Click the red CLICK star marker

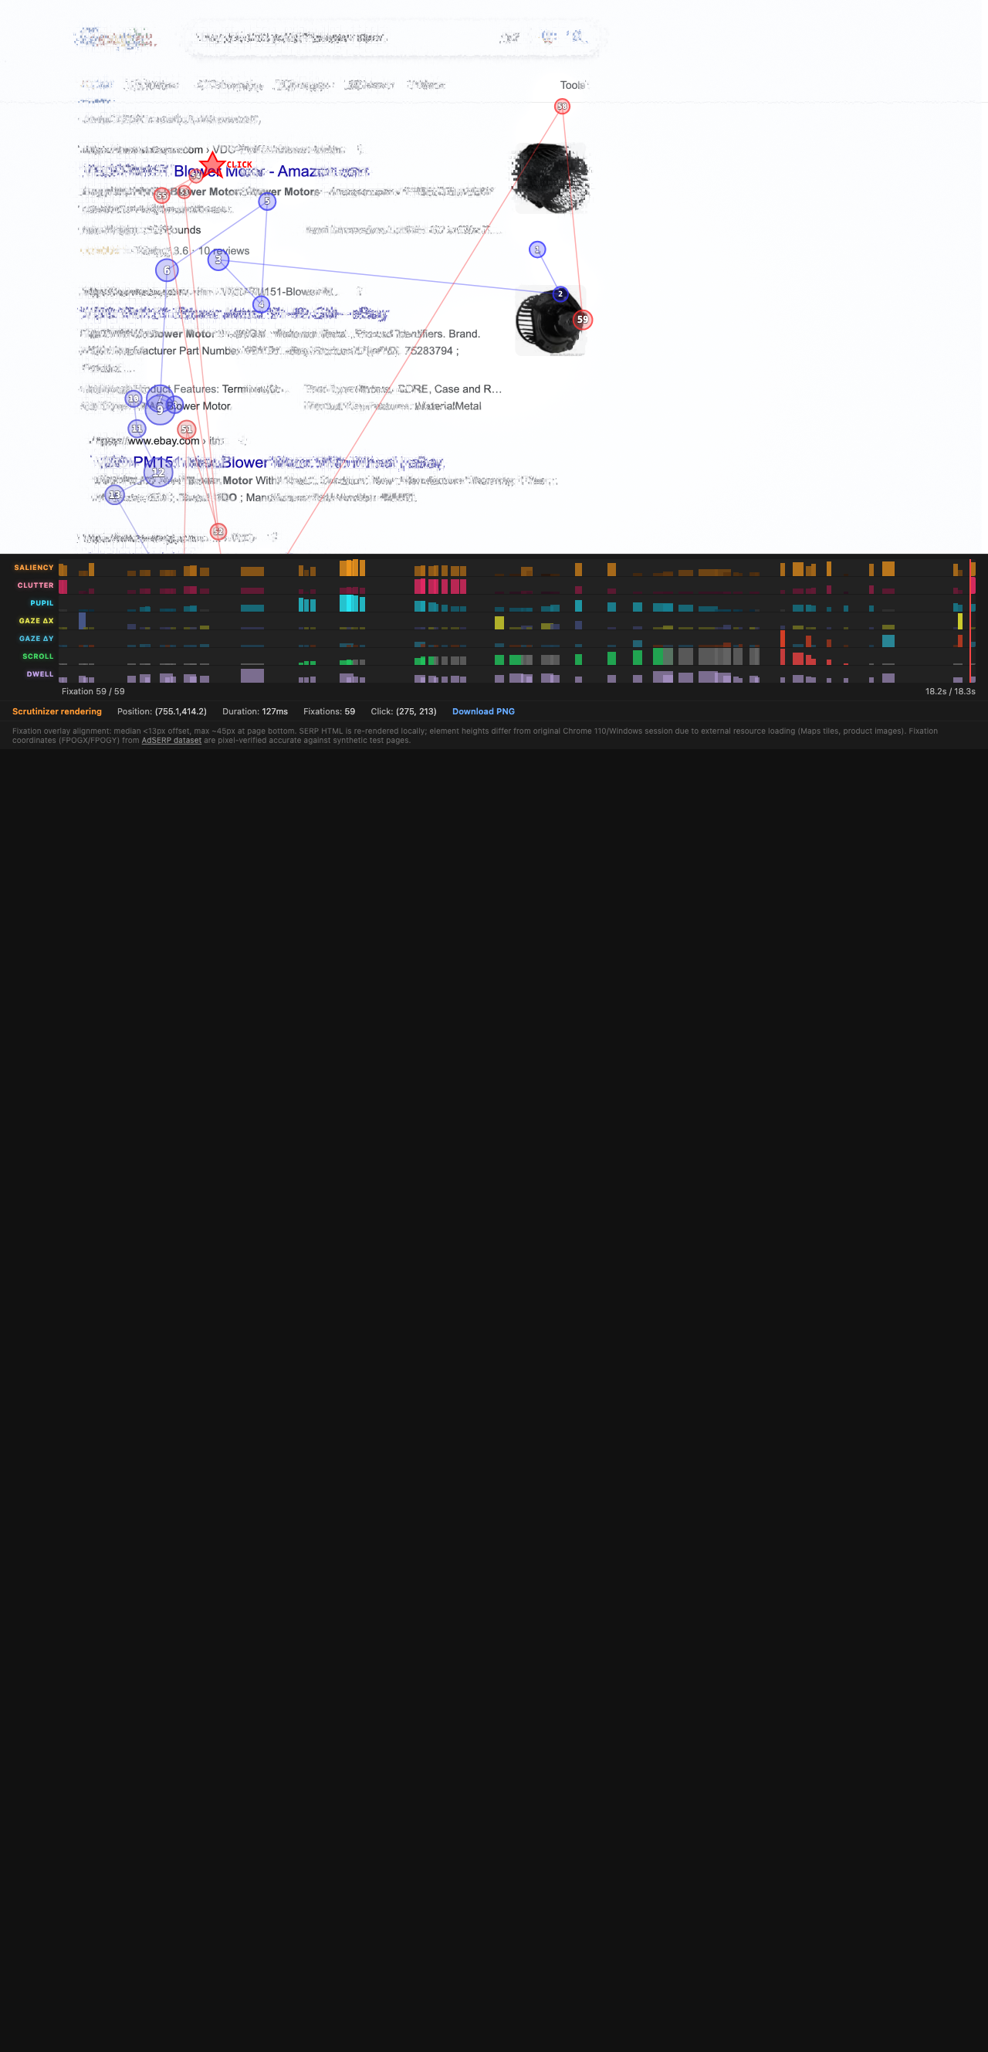coord(211,167)
